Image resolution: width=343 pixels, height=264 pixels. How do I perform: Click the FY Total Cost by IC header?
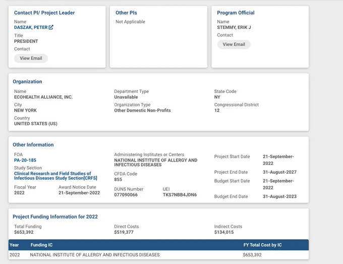262,245
